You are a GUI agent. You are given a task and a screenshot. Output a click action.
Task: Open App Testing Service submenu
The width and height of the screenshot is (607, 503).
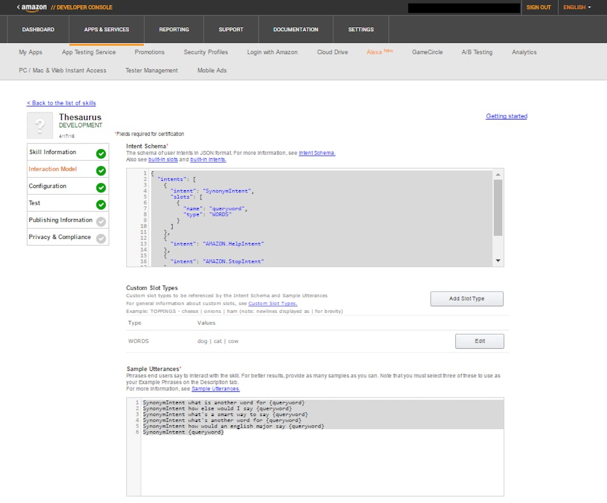(89, 52)
